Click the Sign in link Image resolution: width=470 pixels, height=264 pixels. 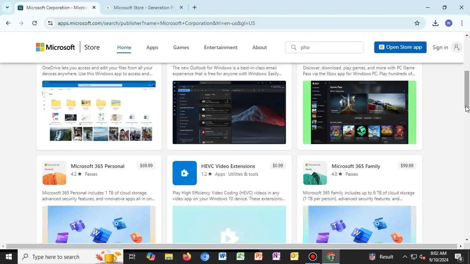pos(440,47)
